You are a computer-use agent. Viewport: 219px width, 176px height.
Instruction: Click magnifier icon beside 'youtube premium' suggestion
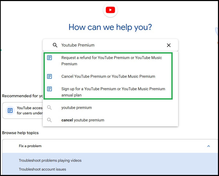pyautogui.click(x=49, y=108)
